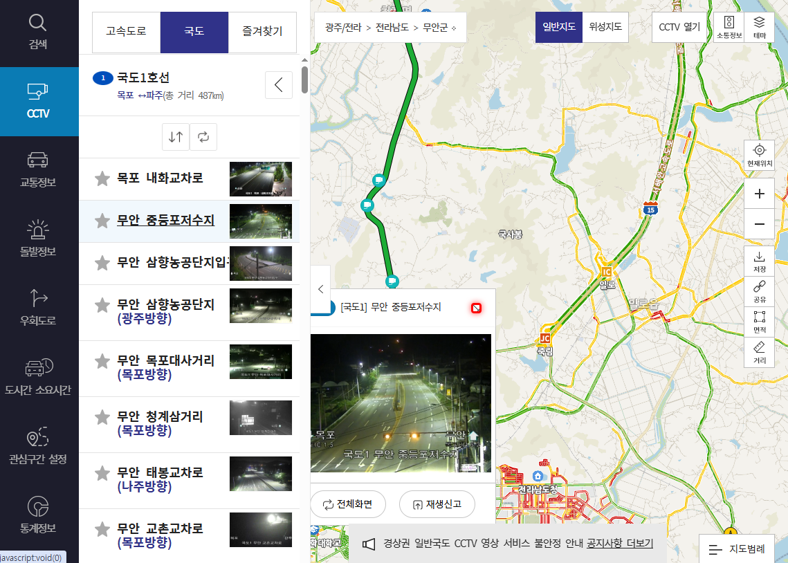Open 우회도로 detour sidebar item

coord(37,308)
